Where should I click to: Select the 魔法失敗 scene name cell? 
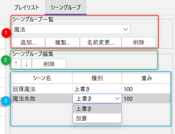coord(42,99)
